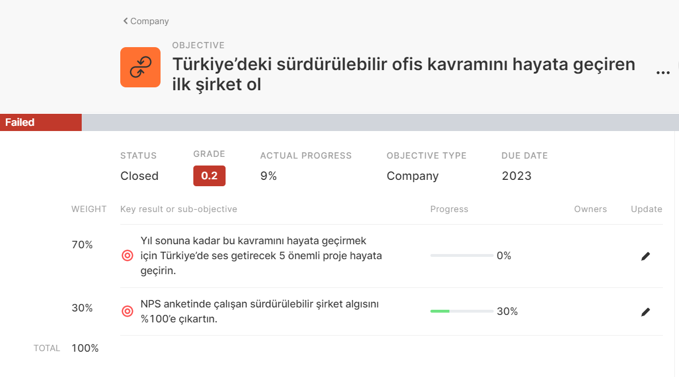This screenshot has width=679, height=377.
Task: Click pencil update icon for NPS anketinde
Action: coord(646,312)
